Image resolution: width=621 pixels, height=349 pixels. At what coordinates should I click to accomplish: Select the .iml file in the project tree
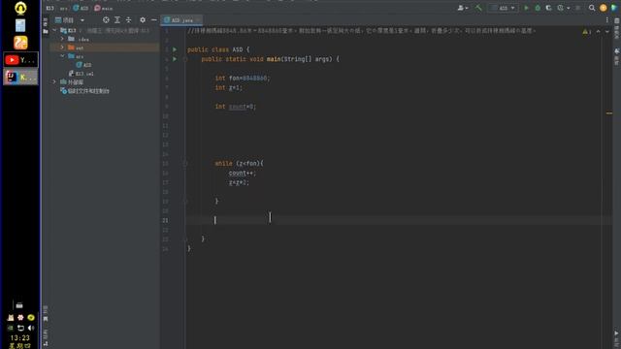[81, 74]
